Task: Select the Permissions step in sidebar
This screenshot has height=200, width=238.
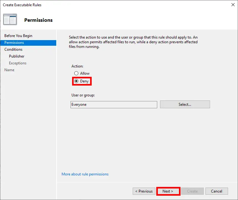Action: pyautogui.click(x=28, y=43)
